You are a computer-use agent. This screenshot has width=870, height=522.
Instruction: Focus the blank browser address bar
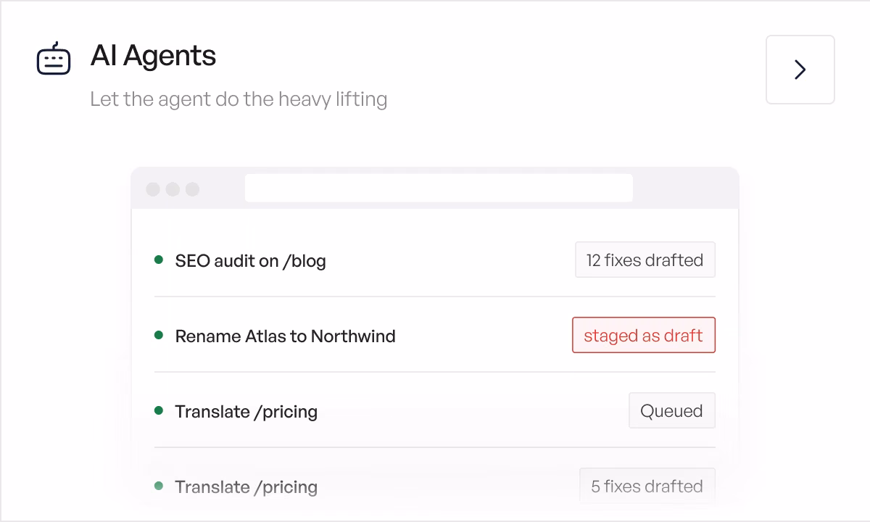click(439, 188)
